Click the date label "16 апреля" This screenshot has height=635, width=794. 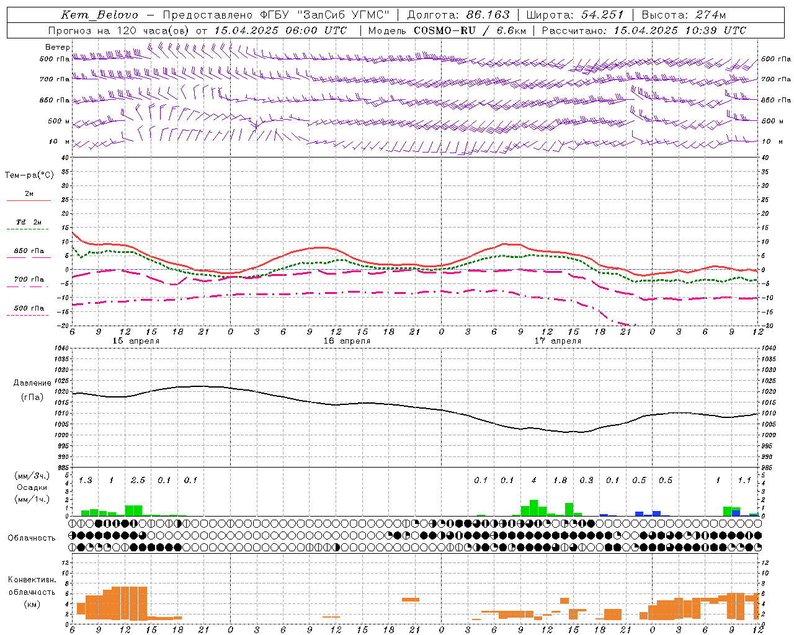point(347,341)
